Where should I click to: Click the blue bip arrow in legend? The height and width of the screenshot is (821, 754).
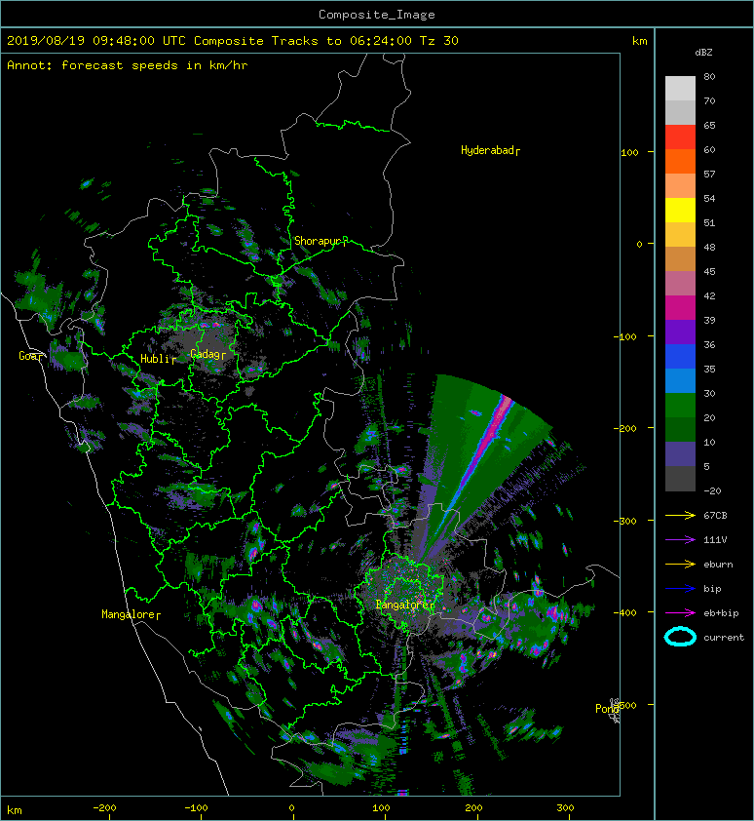tap(680, 589)
